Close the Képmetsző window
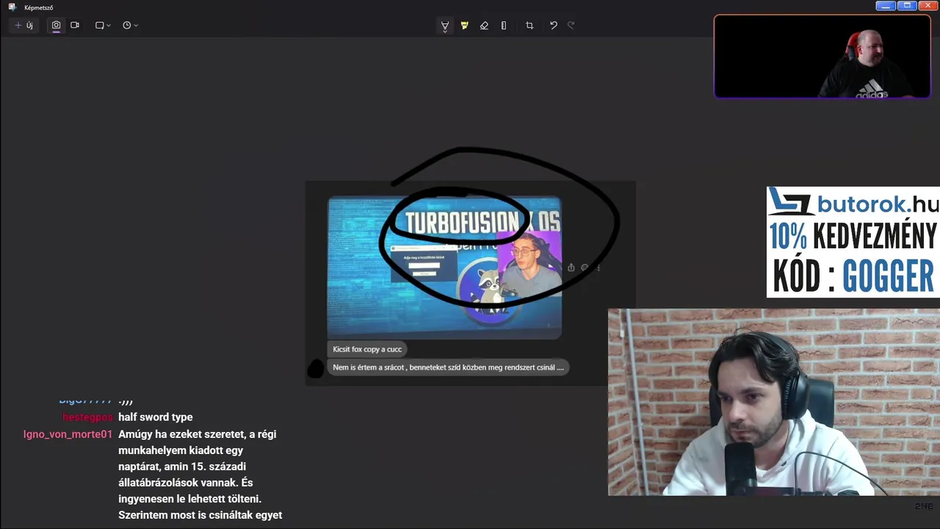This screenshot has height=529, width=940. pyautogui.click(x=928, y=6)
